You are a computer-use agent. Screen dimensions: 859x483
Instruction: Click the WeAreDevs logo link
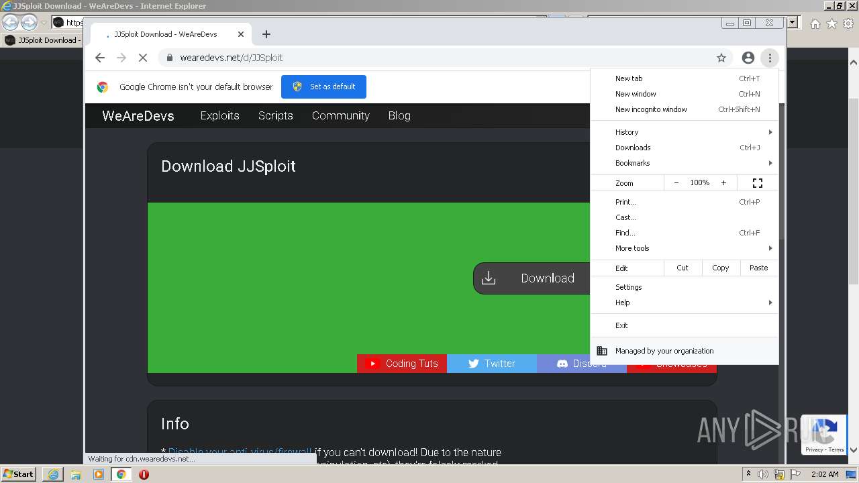click(138, 115)
